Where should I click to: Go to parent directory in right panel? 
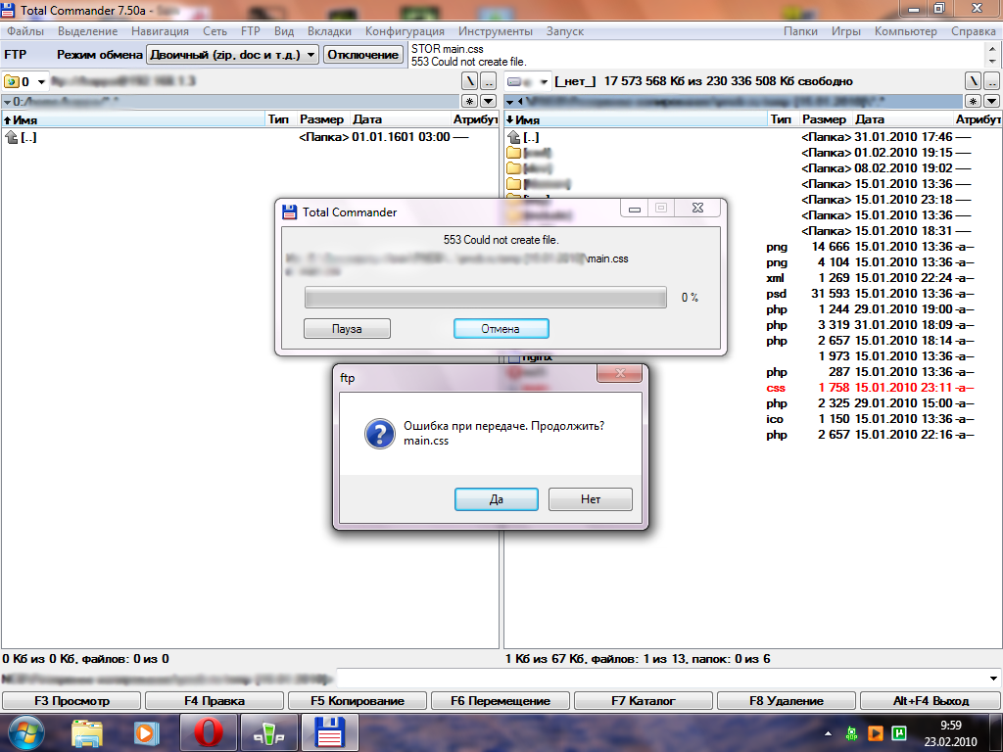993,81
